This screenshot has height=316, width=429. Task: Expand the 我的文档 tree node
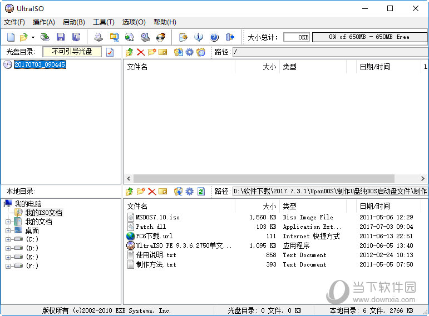tap(8, 222)
